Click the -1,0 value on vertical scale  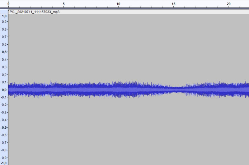4,163
